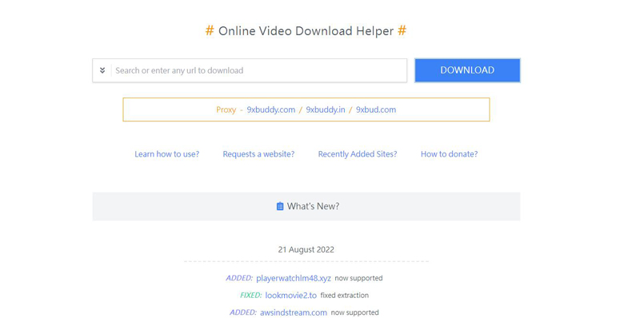Click the 21 August 2022 date label
The image size is (640, 318).
(x=306, y=249)
